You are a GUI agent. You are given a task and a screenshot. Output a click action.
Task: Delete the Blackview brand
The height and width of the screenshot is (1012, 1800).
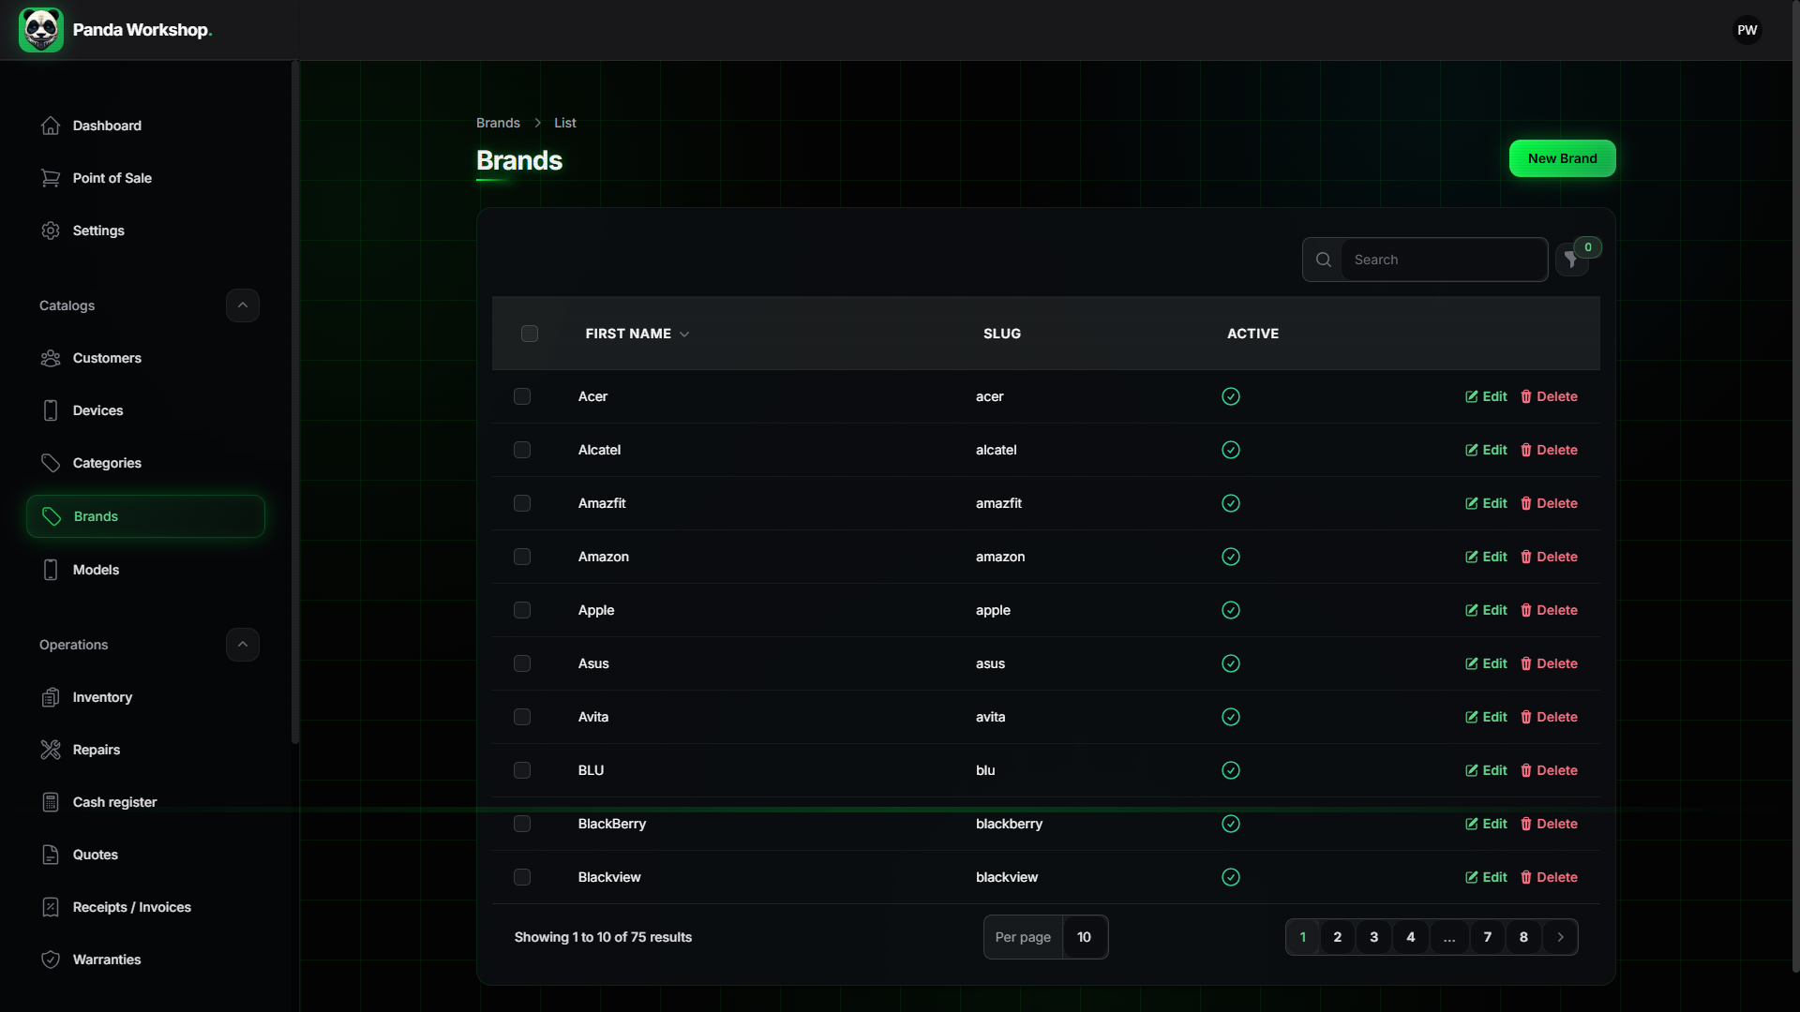pyautogui.click(x=1549, y=877)
